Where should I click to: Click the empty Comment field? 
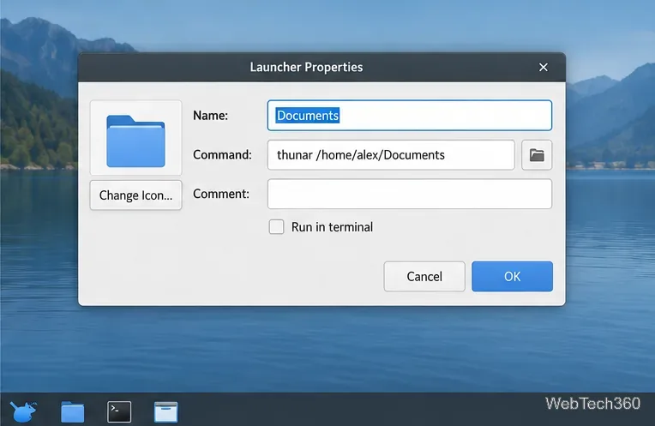[410, 194]
